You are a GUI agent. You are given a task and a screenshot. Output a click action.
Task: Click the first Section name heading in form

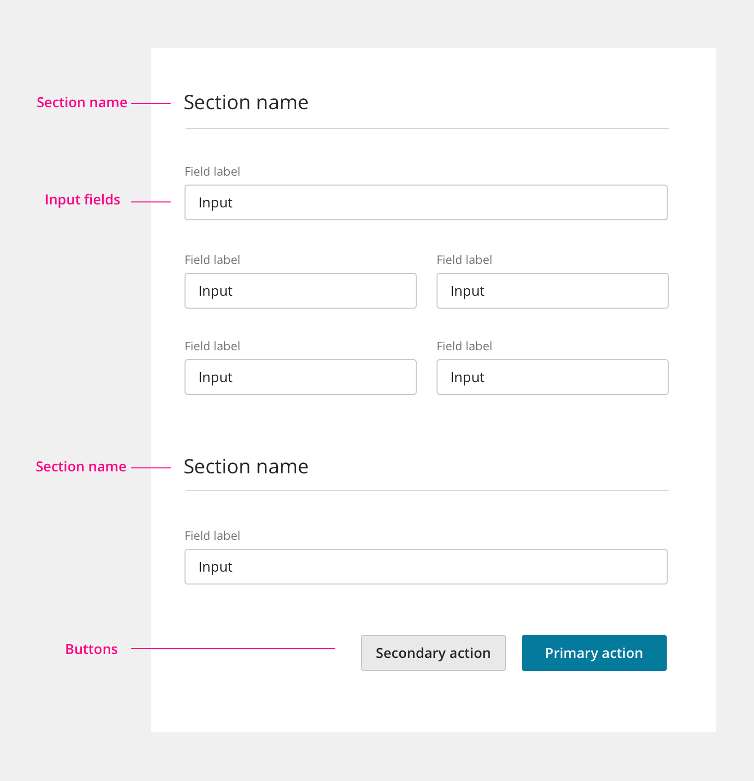pos(246,103)
